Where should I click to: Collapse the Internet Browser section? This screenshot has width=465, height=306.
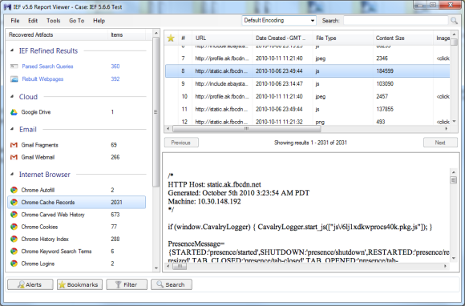[12, 174]
